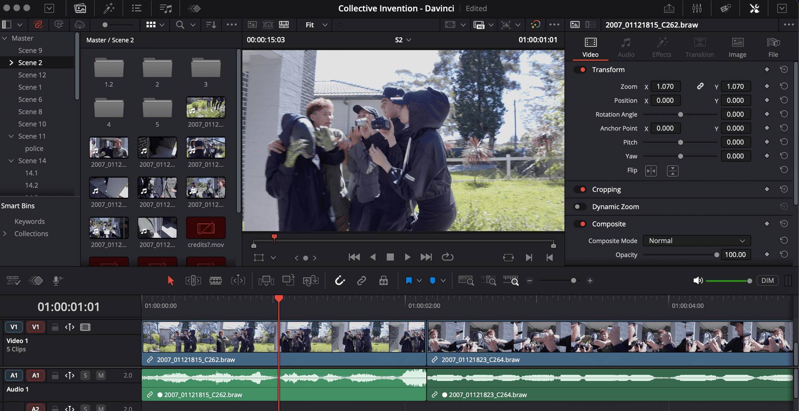799x411 pixels.
Task: Collapse the Scene 11 bin
Action: pyautogui.click(x=11, y=136)
